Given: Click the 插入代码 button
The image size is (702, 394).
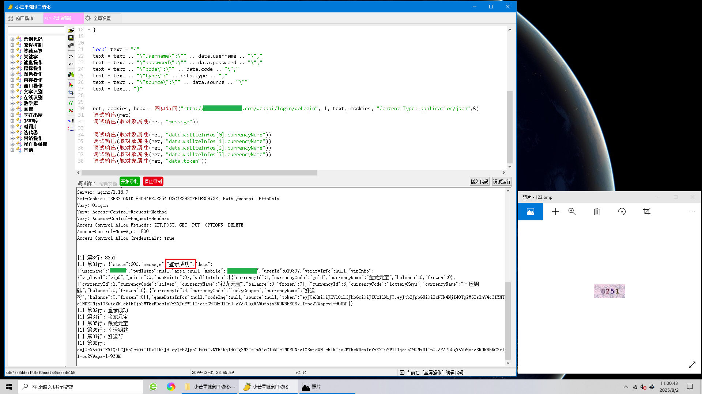Looking at the screenshot, I should pos(479,182).
